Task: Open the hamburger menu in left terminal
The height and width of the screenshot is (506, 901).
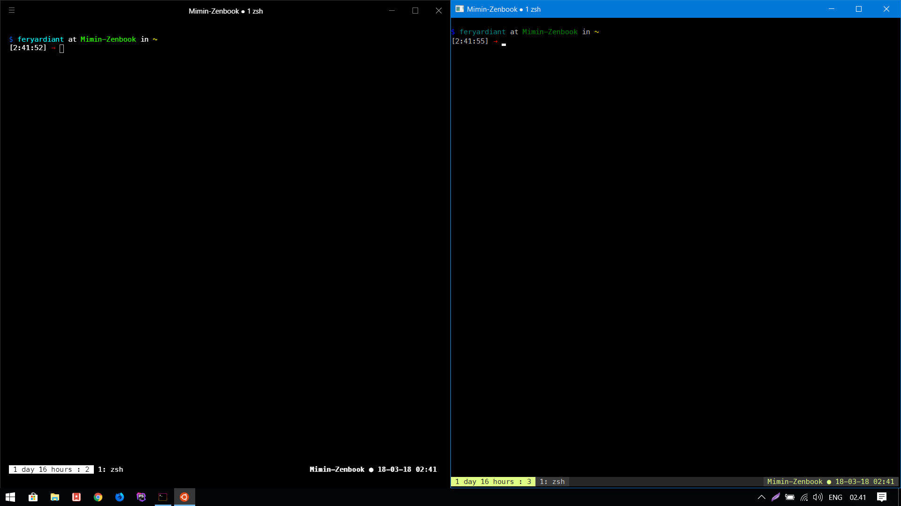Action: (12, 10)
